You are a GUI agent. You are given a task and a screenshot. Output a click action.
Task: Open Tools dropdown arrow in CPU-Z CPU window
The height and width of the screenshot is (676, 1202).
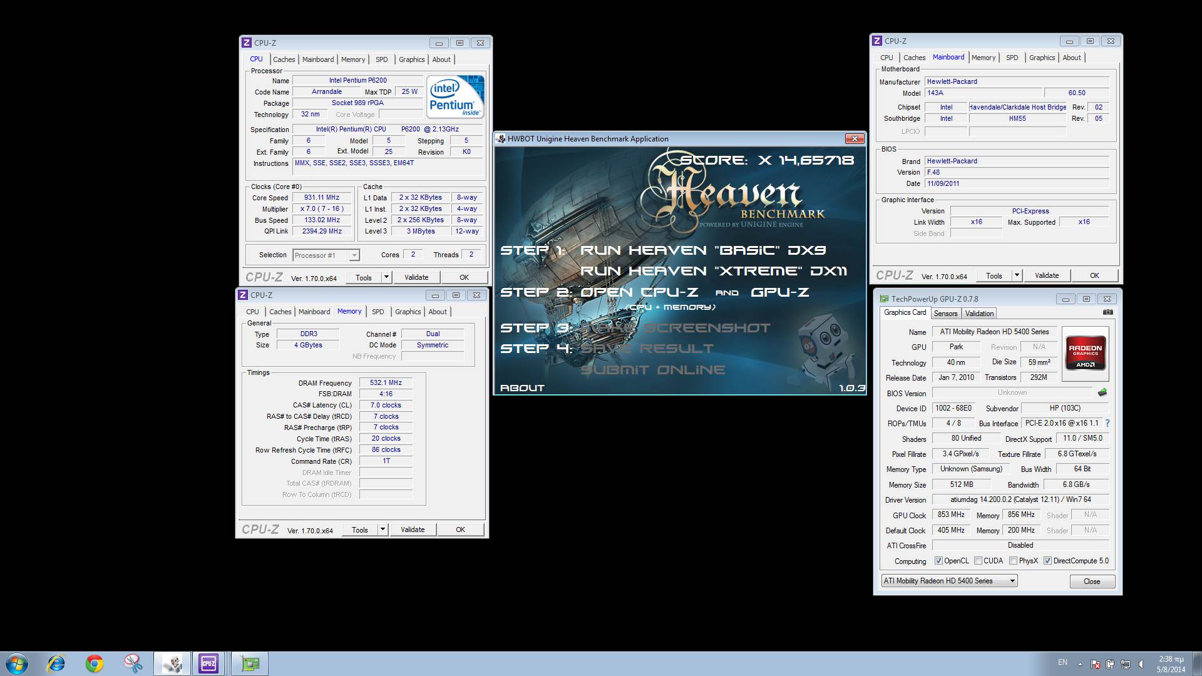click(x=386, y=277)
